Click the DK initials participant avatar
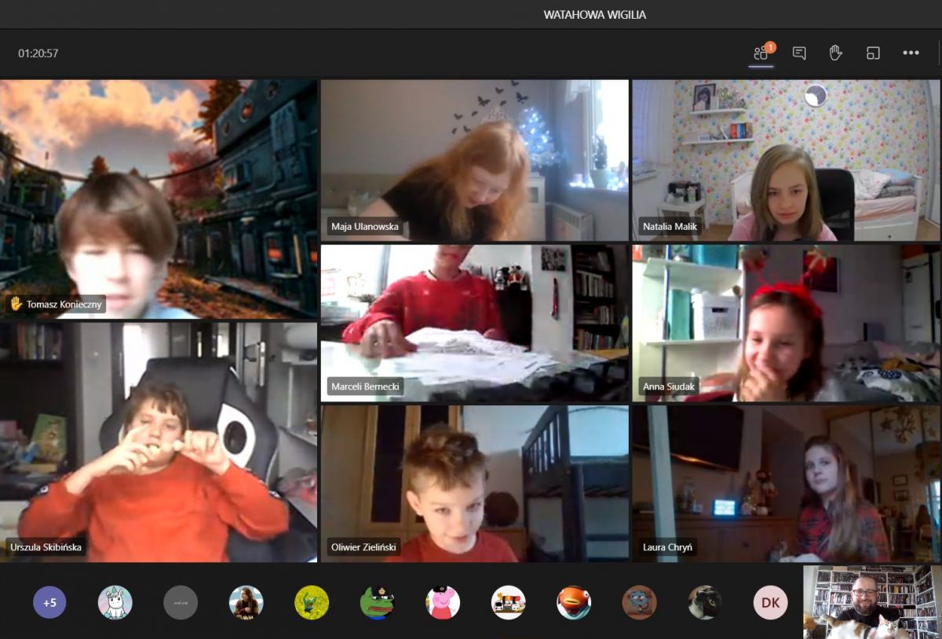Image resolution: width=942 pixels, height=639 pixels. click(x=770, y=603)
